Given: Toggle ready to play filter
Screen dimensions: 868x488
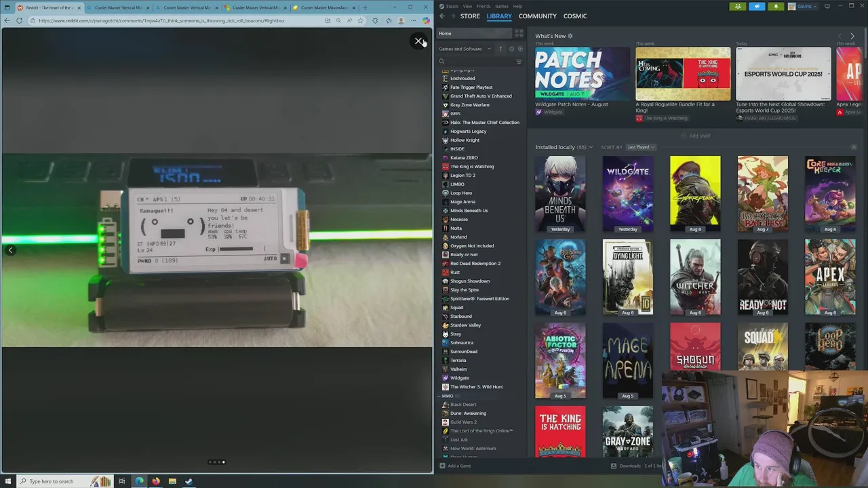Looking at the screenshot, I should click(x=520, y=49).
